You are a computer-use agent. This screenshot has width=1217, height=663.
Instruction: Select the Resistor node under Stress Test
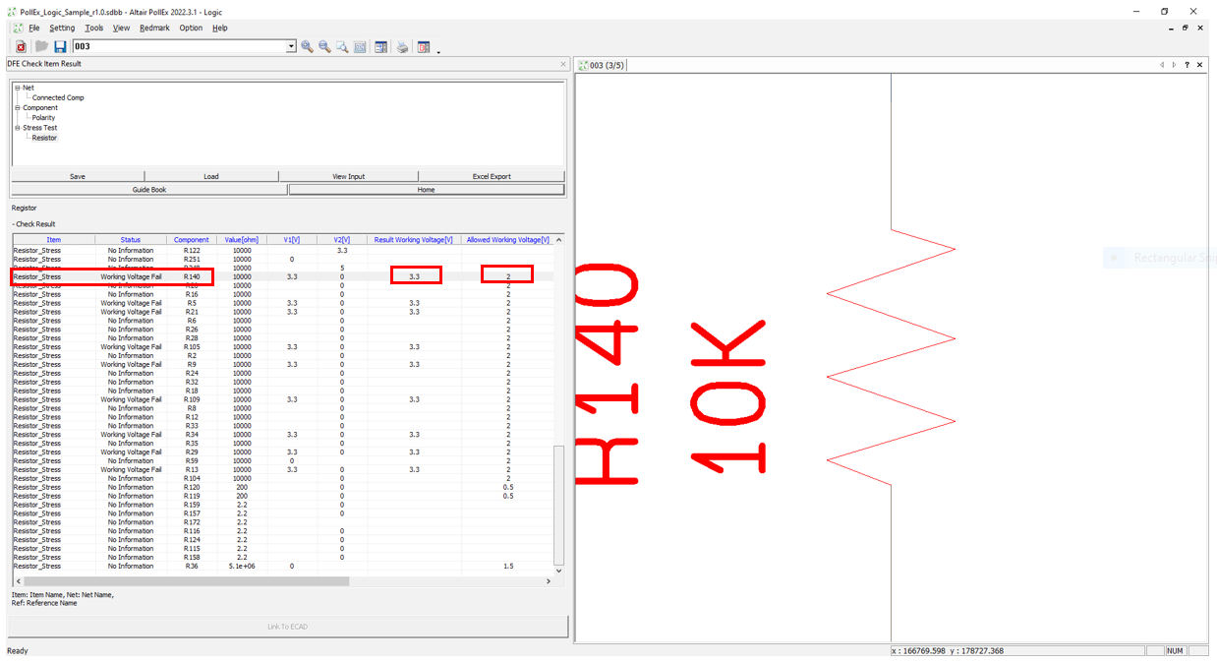[44, 138]
